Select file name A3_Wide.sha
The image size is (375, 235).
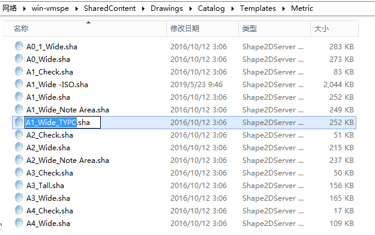click(48, 198)
